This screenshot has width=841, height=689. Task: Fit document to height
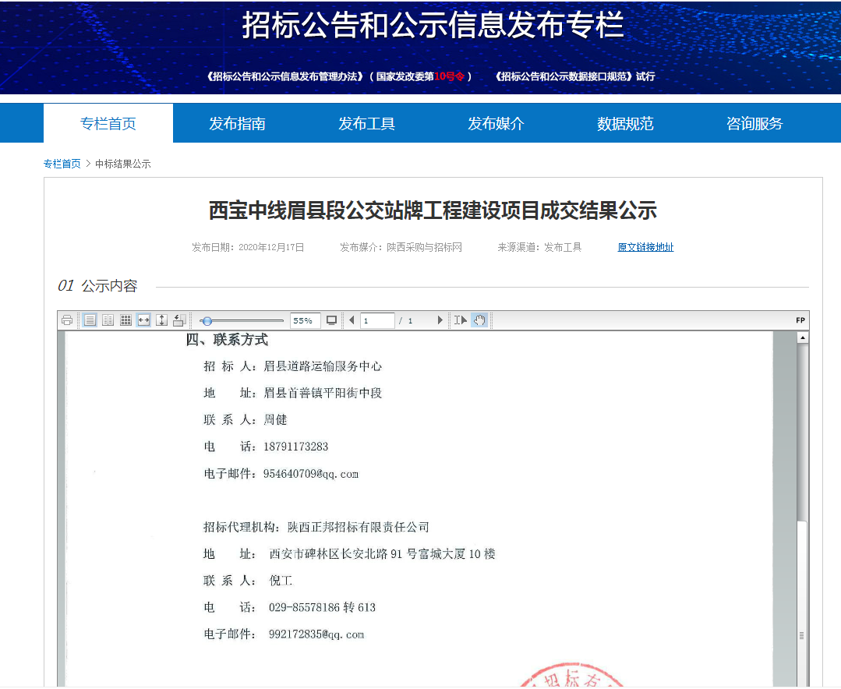[161, 320]
